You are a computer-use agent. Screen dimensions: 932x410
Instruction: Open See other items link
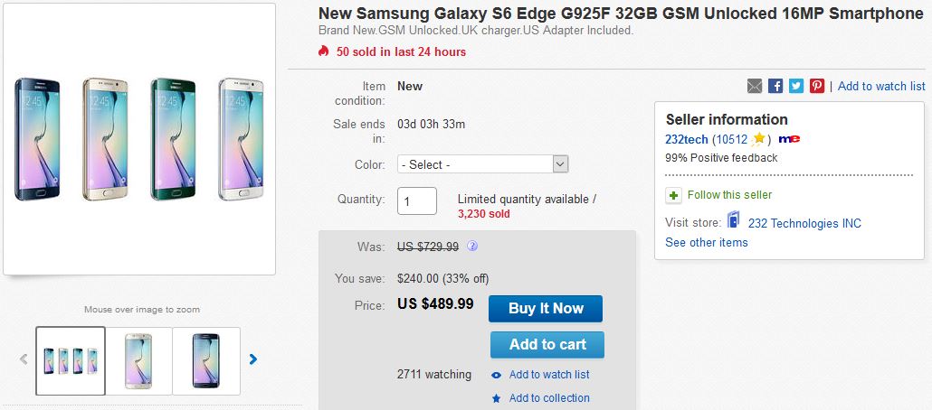pos(707,242)
